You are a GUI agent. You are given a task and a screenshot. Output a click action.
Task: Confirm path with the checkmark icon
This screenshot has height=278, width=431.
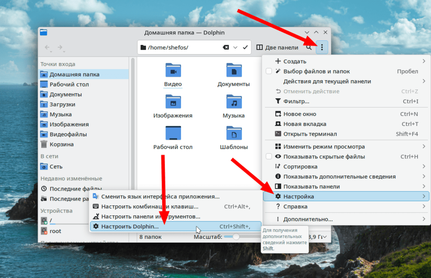tap(245, 47)
